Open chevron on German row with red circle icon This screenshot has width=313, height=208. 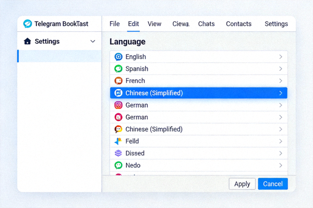click(281, 117)
